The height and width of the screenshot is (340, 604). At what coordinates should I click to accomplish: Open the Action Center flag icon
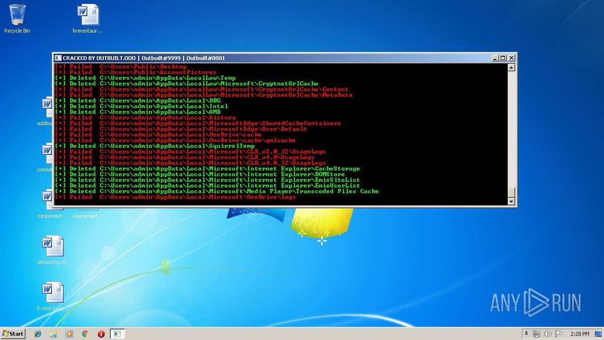pyautogui.click(x=559, y=334)
